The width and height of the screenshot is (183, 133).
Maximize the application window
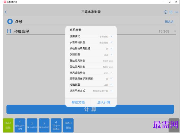170,2
